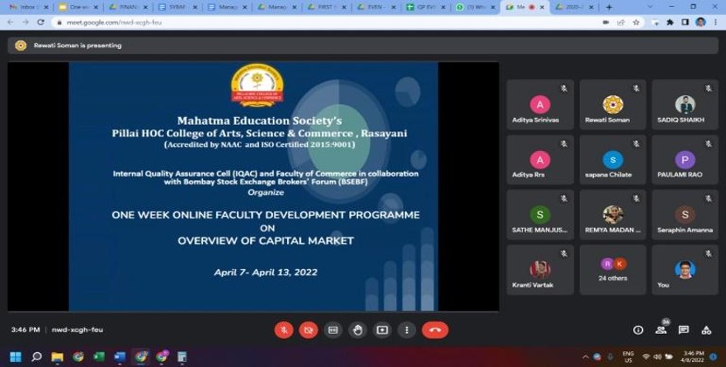Open the three-dot more options menu

coord(406,329)
